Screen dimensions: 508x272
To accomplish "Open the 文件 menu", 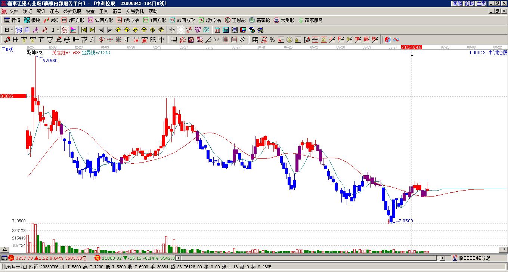I will [x=14, y=12].
